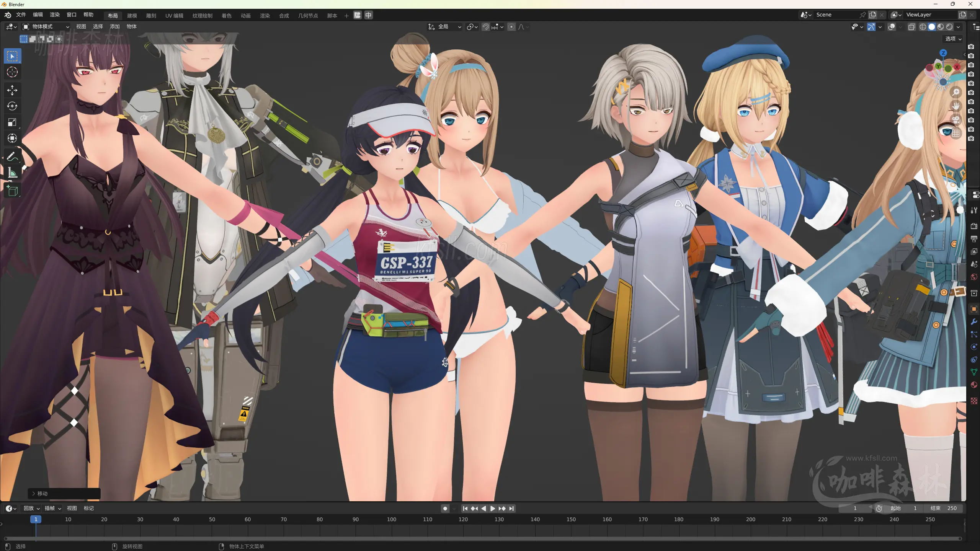
Task: Toggle X-ray mode in the viewport
Action: [x=912, y=27]
